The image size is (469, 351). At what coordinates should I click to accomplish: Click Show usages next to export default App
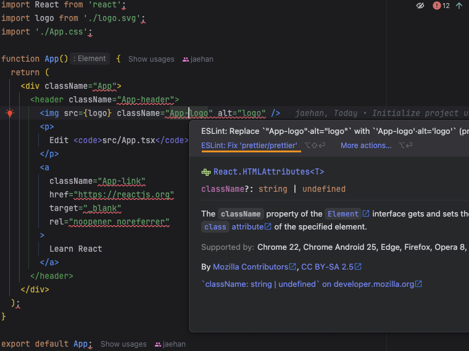(123, 344)
